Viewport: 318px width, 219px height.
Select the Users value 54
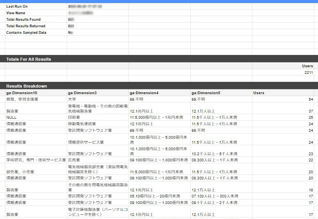283,99
